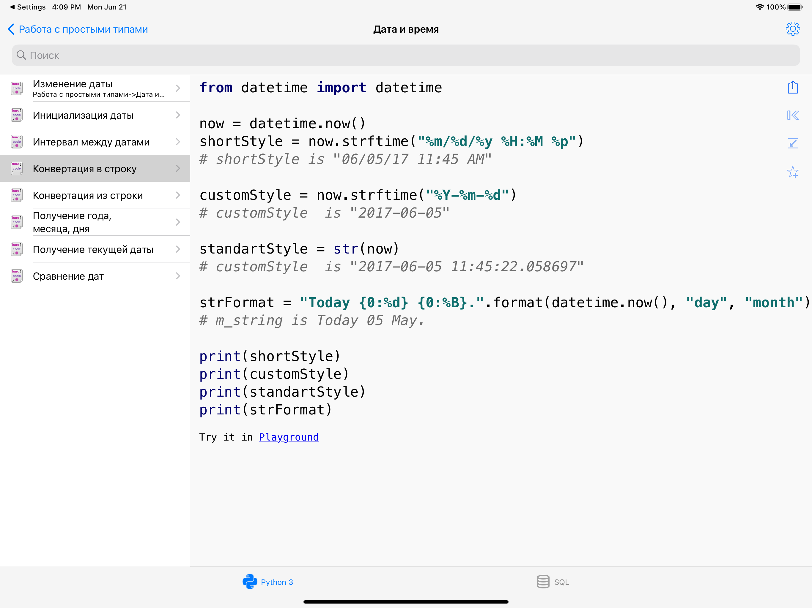The height and width of the screenshot is (608, 812).
Task: Click snippet icon for Интервал между датами
Action: [17, 142]
